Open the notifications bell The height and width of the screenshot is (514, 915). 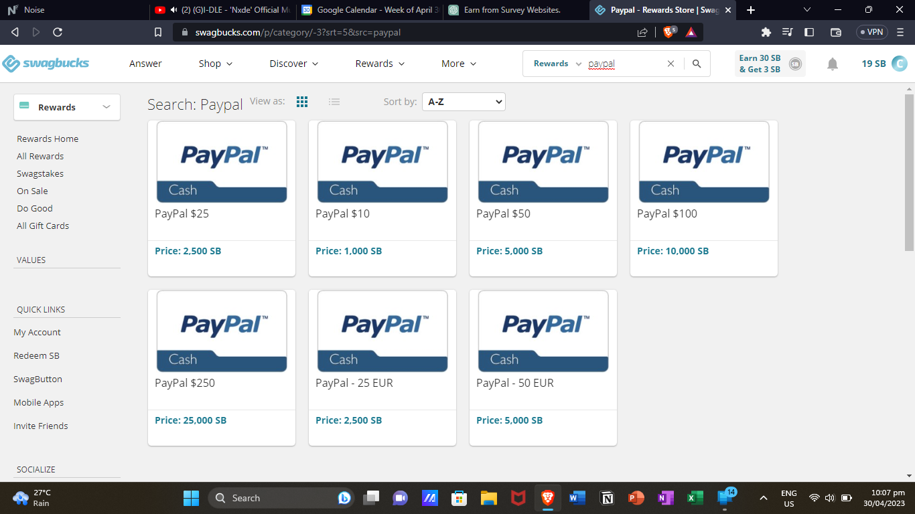tap(832, 64)
